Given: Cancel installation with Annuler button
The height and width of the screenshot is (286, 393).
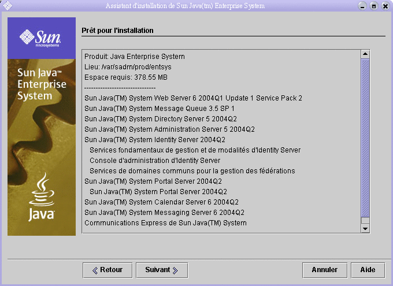Looking at the screenshot, I should click(x=325, y=270).
